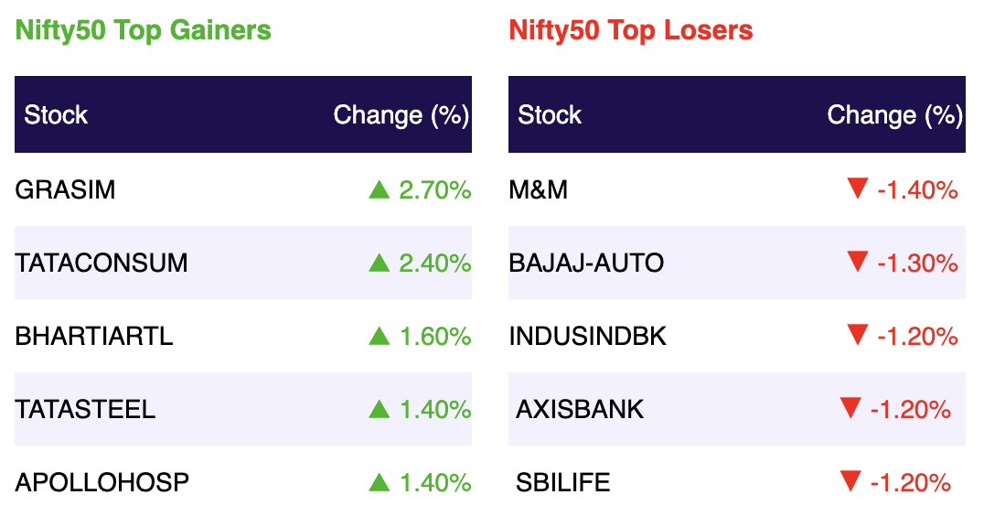Click Change (%) header in losers table

[x=895, y=115]
